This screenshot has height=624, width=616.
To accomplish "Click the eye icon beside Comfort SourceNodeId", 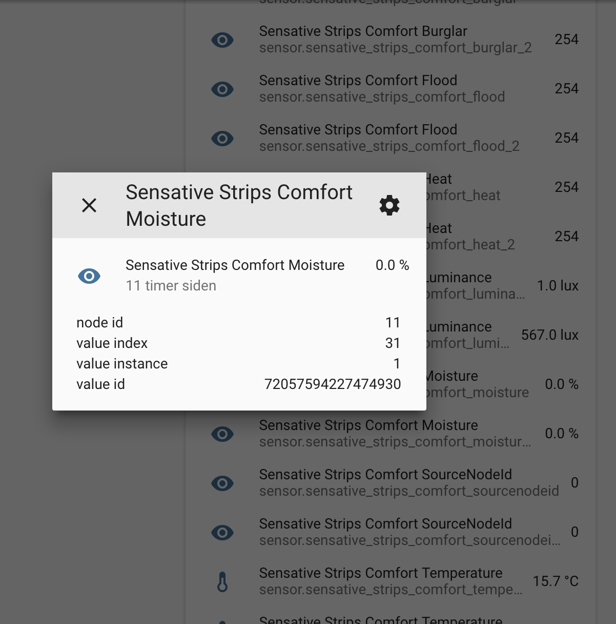I will (x=222, y=483).
